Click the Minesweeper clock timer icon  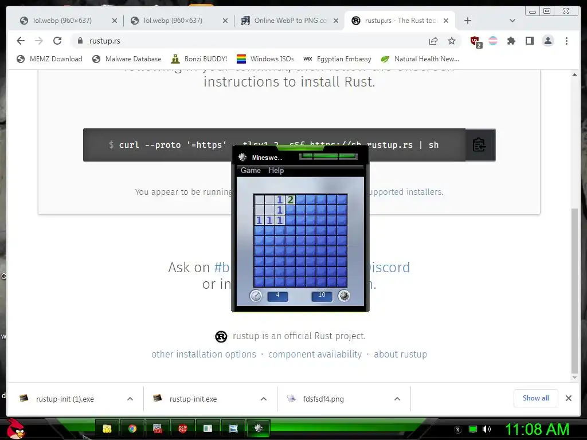click(256, 296)
